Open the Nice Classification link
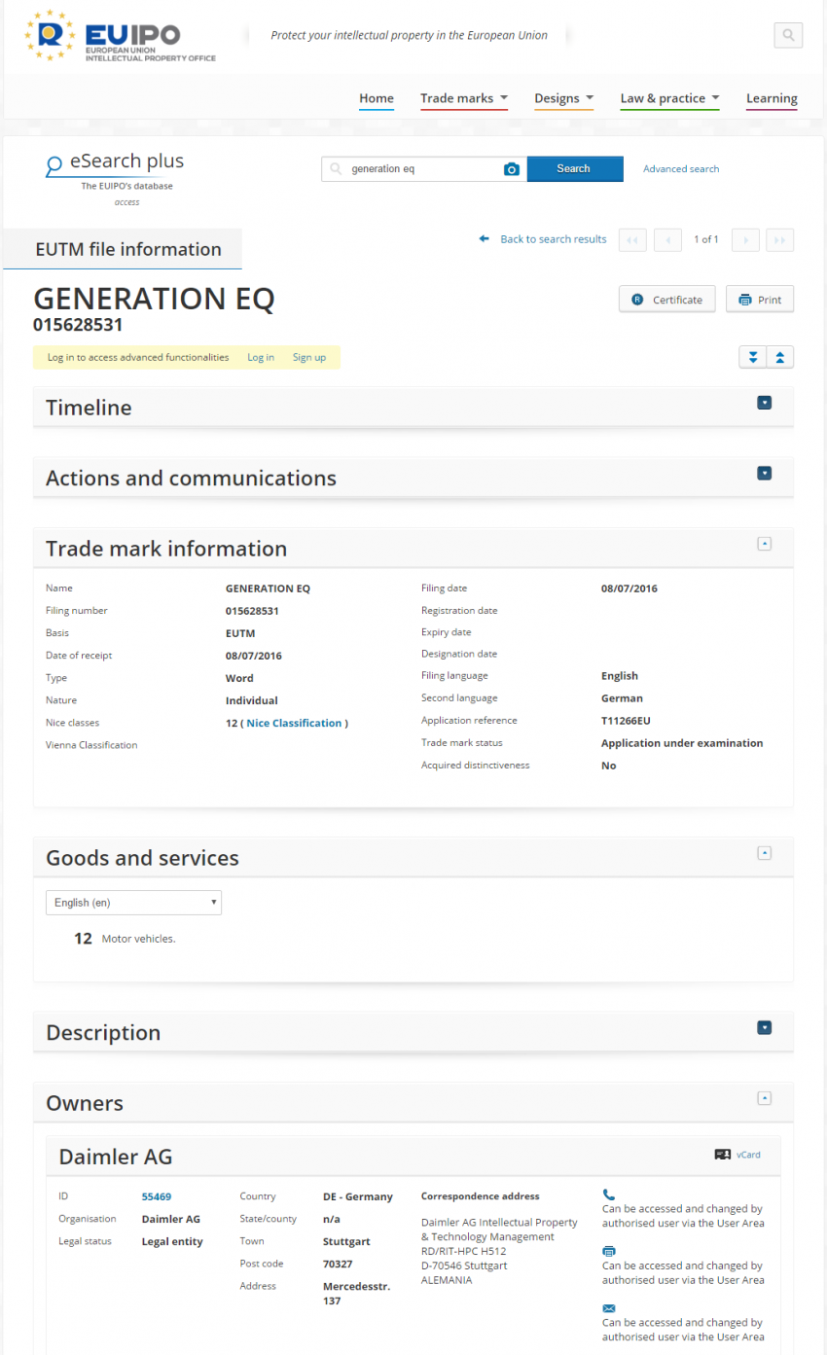The image size is (827, 1355). tap(295, 724)
